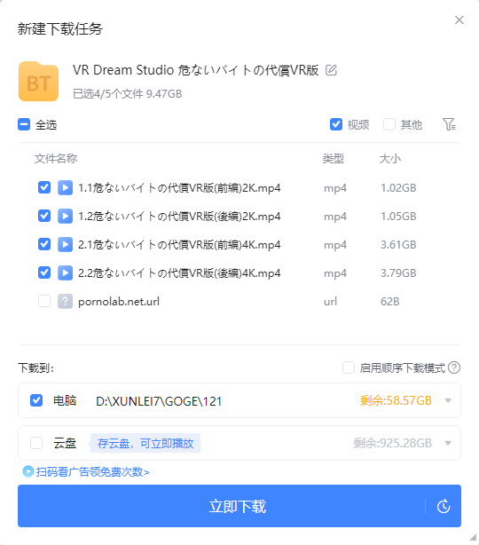This screenshot has width=479, height=545.
Task: Click the 3.61GB size value
Action: 398,245
